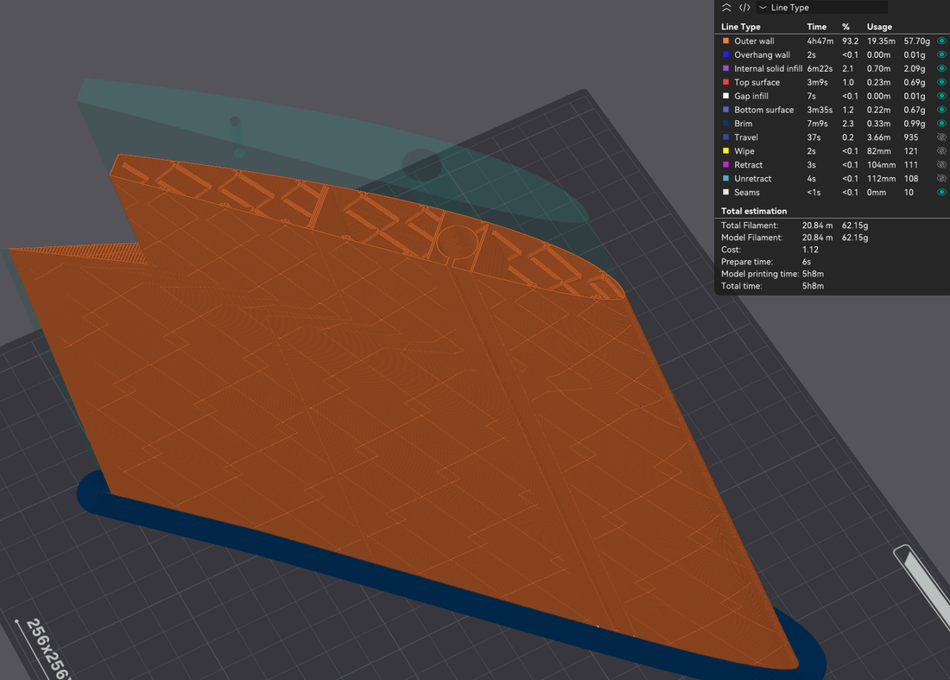Viewport: 950px width, 680px height.
Task: Click Model printing time 5h8m value
Action: [x=813, y=273]
